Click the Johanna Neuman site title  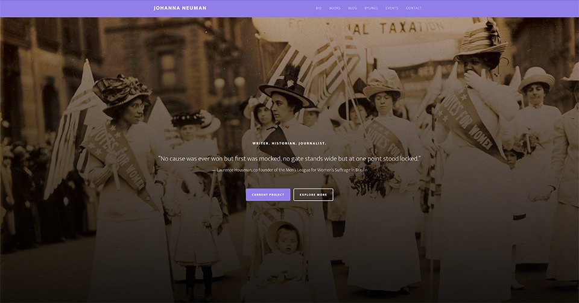point(180,8)
